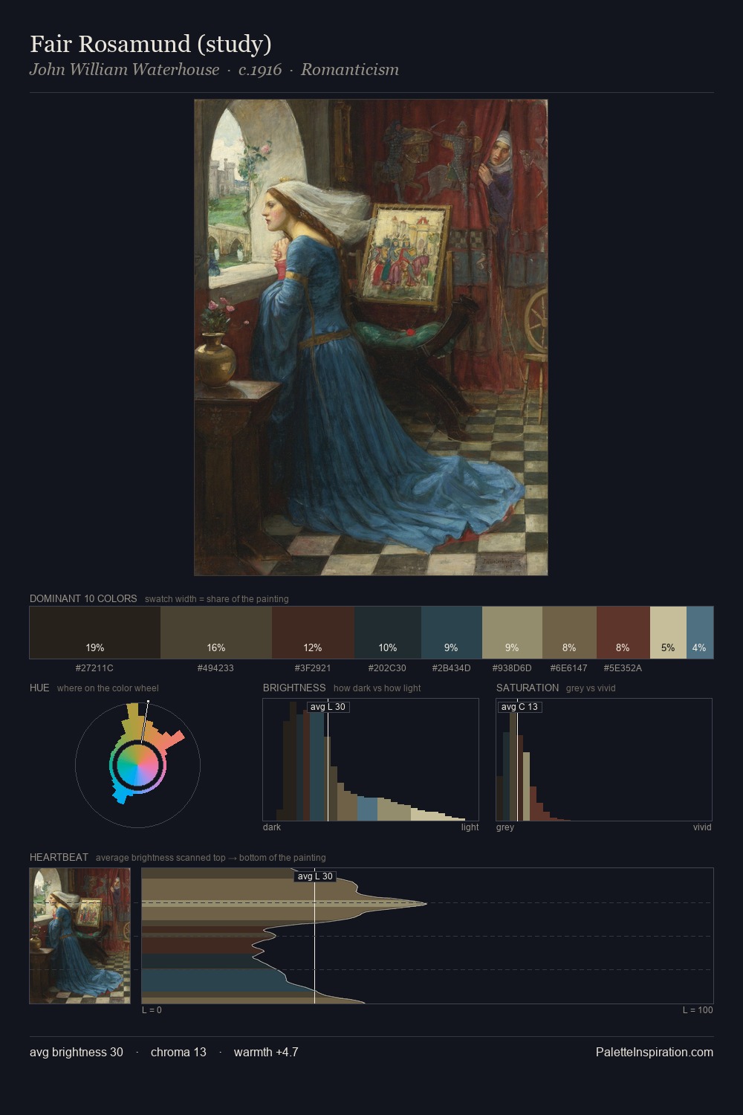Click the hex code label '#27211C'
This screenshot has height=1115, width=743.
coord(95,668)
